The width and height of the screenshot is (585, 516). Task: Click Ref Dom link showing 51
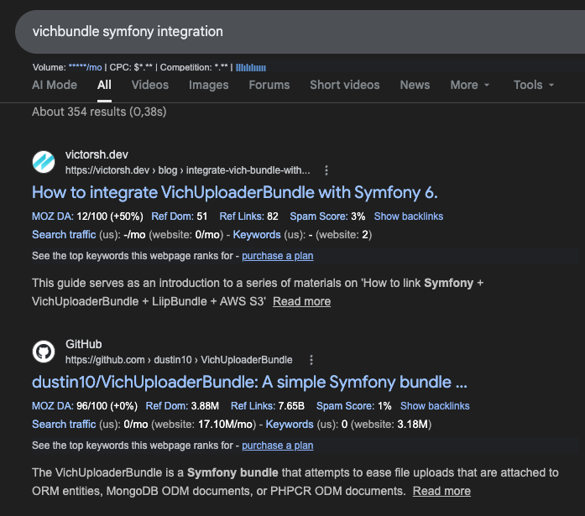[179, 216]
